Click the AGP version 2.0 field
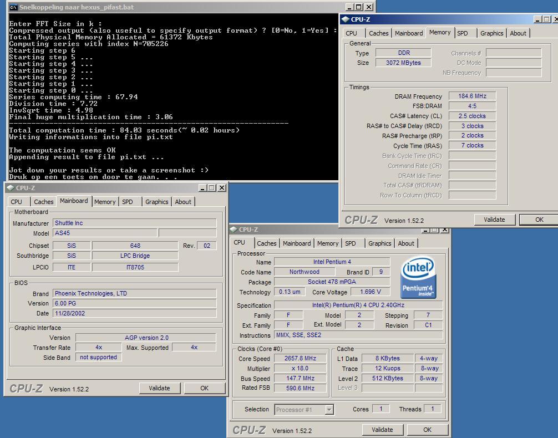The height and width of the screenshot is (438, 558). pyautogui.click(x=146, y=338)
